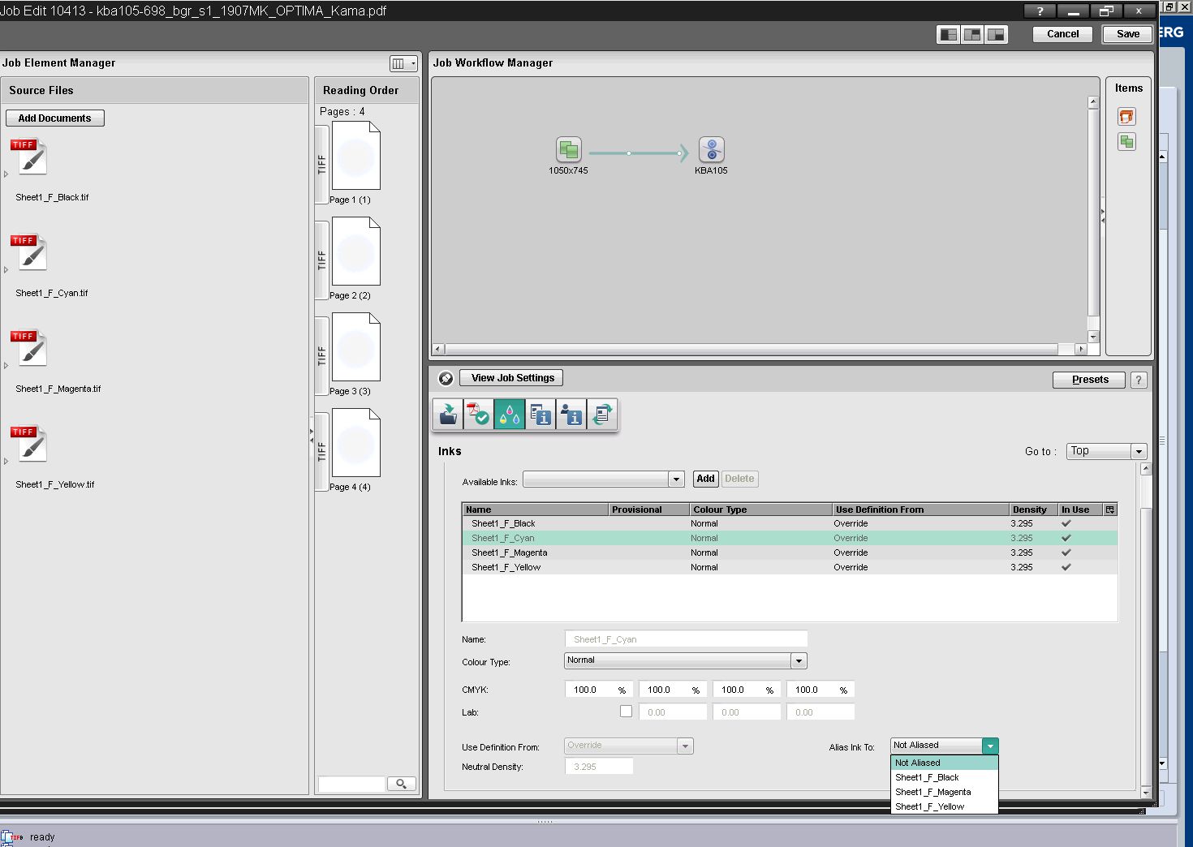Select the Sheet1_F_Yellow row in inks table

790,567
